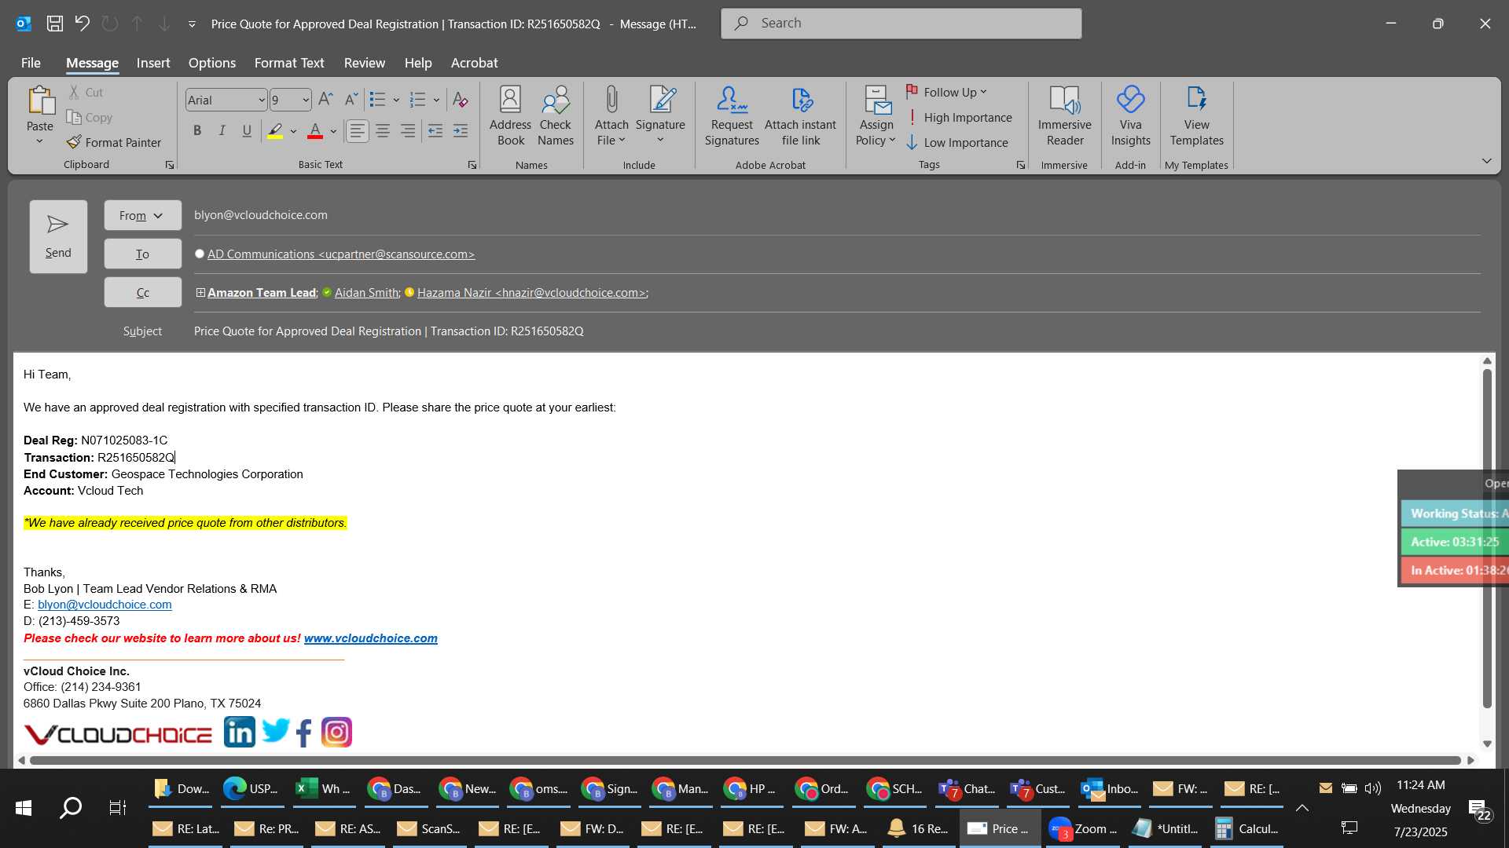
Task: Open the File menu
Action: [x=31, y=63]
